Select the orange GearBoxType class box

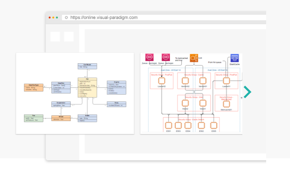click(34, 87)
